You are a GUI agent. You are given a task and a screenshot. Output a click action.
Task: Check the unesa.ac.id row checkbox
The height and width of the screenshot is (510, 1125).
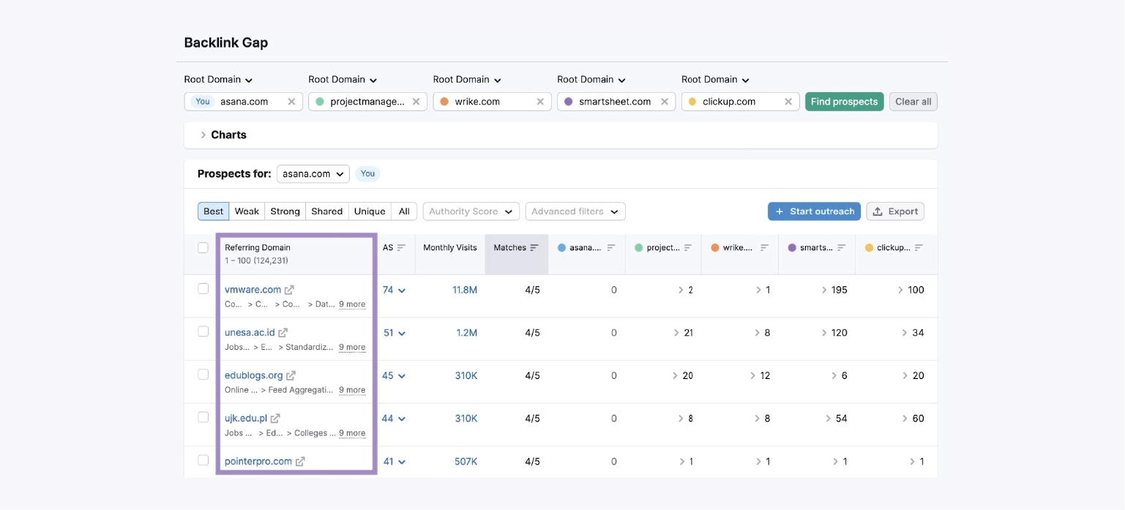[203, 331]
